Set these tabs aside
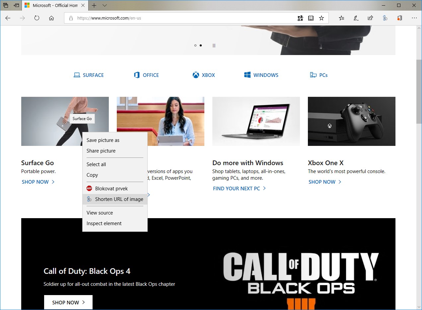The height and width of the screenshot is (310, 422). click(16, 5)
